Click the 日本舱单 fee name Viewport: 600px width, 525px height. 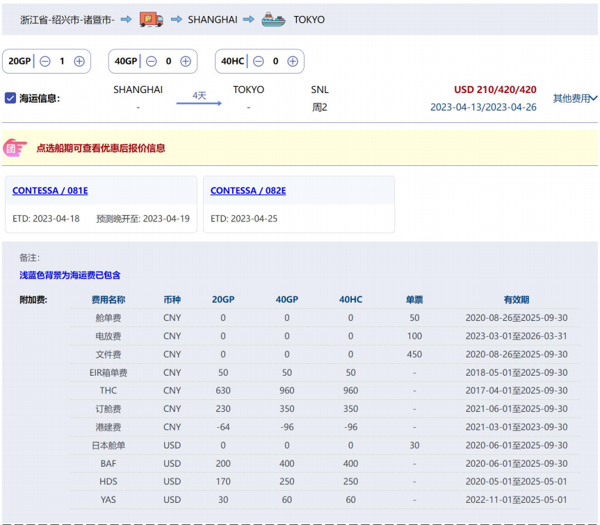tap(108, 446)
